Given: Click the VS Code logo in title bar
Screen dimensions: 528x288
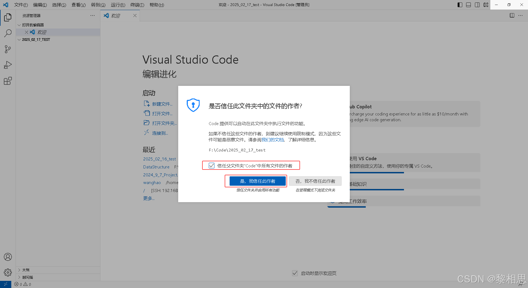Looking at the screenshot, I should click(6, 5).
